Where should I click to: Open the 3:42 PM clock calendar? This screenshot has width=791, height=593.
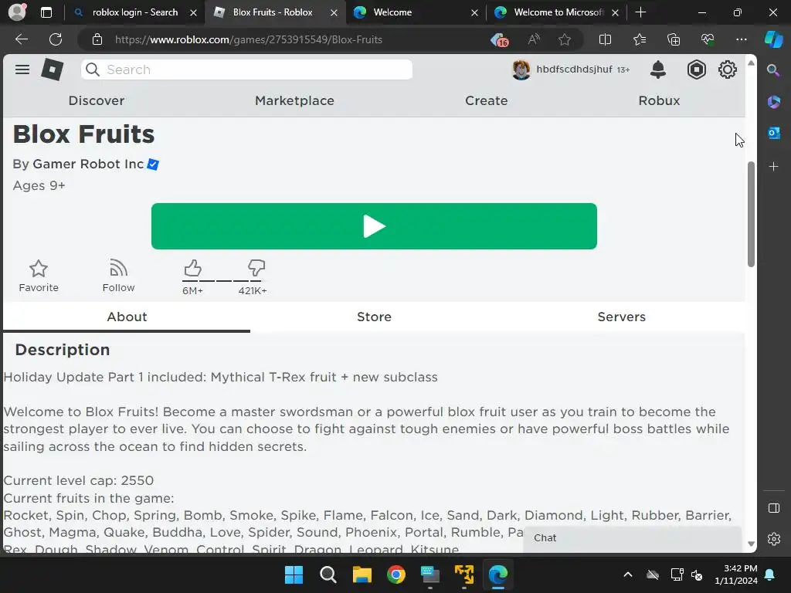point(736,574)
